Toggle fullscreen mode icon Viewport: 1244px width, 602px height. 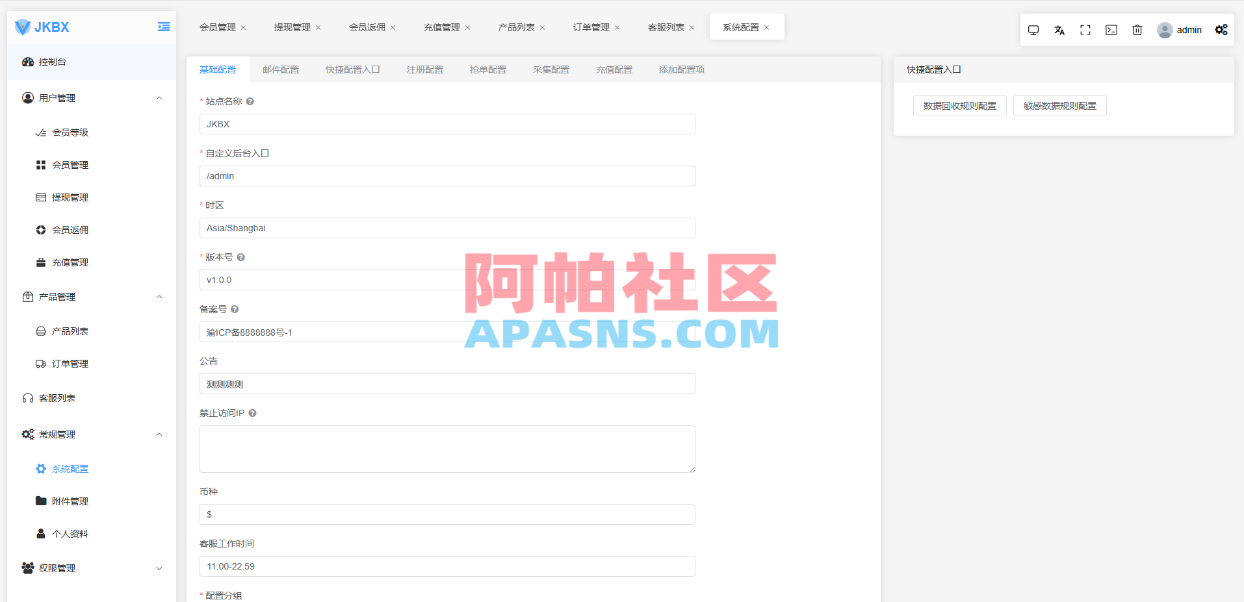(1085, 30)
